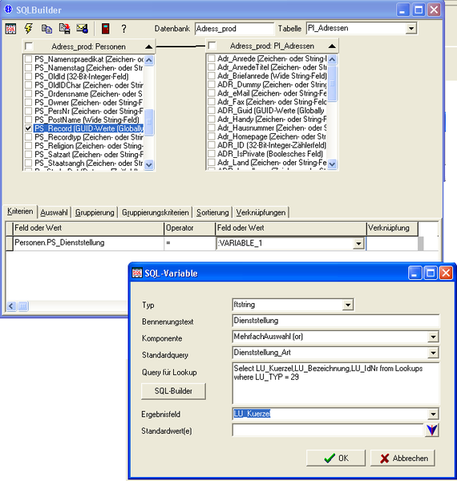Switch to the Sortierung tab
The height and width of the screenshot is (481, 457).
pyautogui.click(x=212, y=212)
